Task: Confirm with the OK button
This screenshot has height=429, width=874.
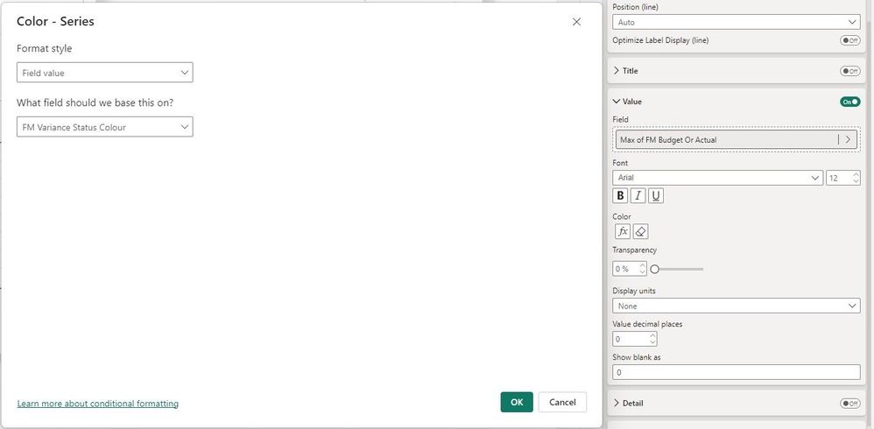Action: tap(517, 402)
